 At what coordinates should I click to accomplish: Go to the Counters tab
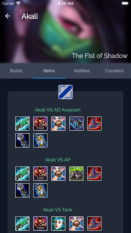point(114,71)
